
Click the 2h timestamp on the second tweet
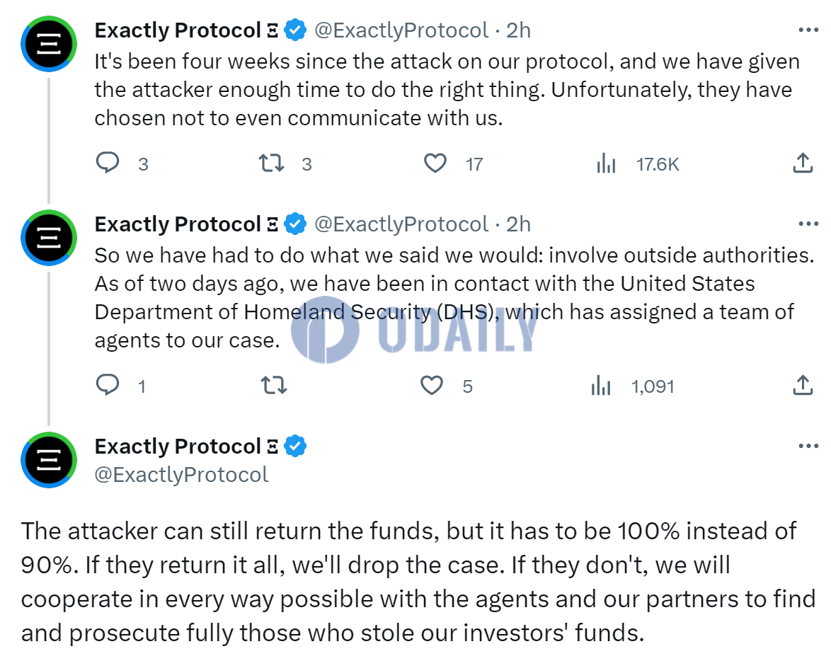pos(518,224)
